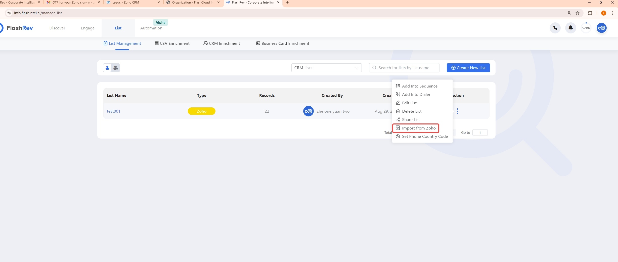
Task: Choose Import from Zoho
Action: 416,128
